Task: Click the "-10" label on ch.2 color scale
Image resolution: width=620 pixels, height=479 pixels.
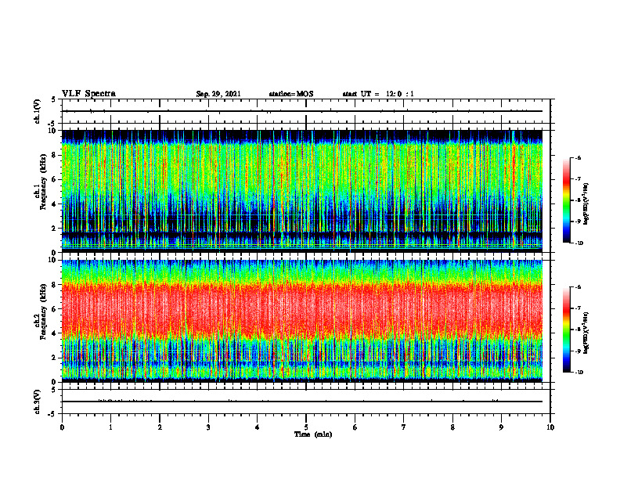Action: coord(579,373)
